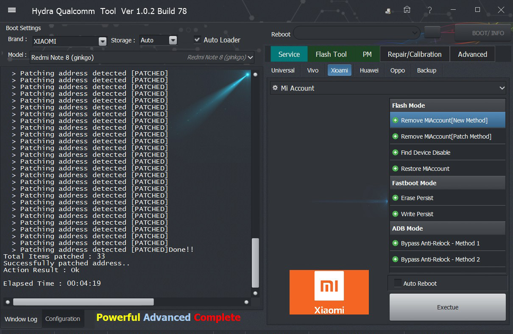Open help via the question mark icon
The image size is (513, 334).
pyautogui.click(x=430, y=10)
